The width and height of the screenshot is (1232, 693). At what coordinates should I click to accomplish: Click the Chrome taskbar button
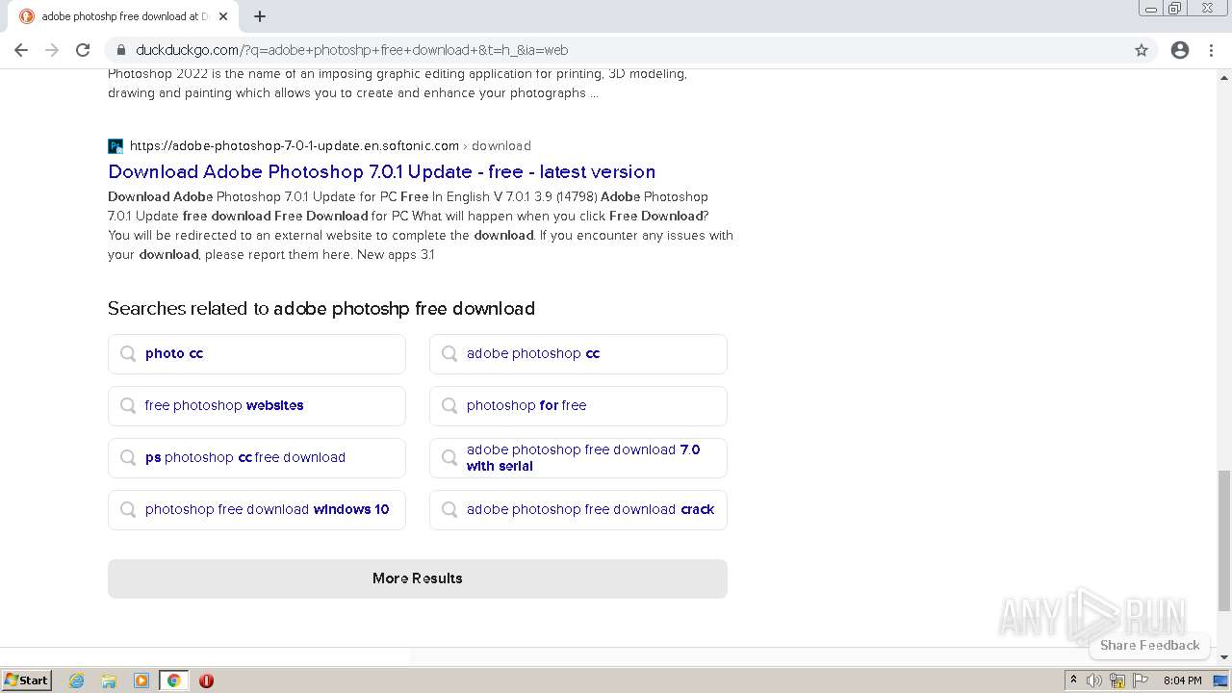click(x=173, y=680)
